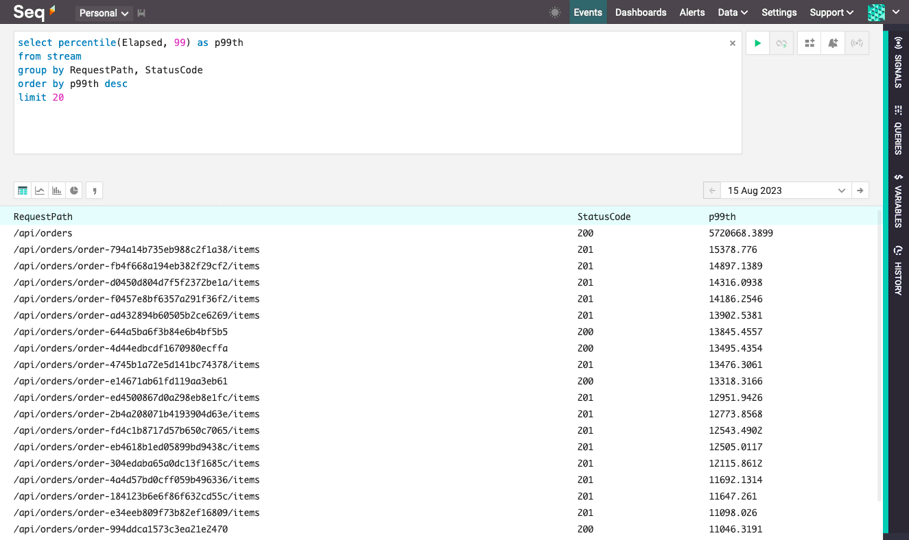This screenshot has height=540, width=909.
Task: Select the p99th value 13845.4557
Action: (x=735, y=332)
